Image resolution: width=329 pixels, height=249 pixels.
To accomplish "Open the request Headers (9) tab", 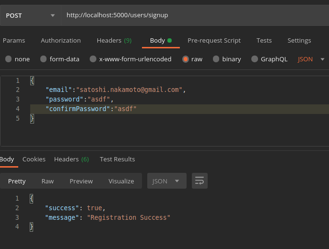I will coord(114,41).
